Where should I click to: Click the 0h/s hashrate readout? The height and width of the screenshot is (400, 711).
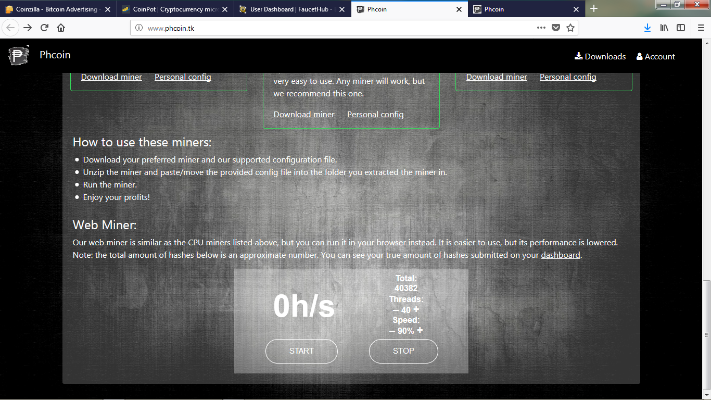[x=304, y=306]
